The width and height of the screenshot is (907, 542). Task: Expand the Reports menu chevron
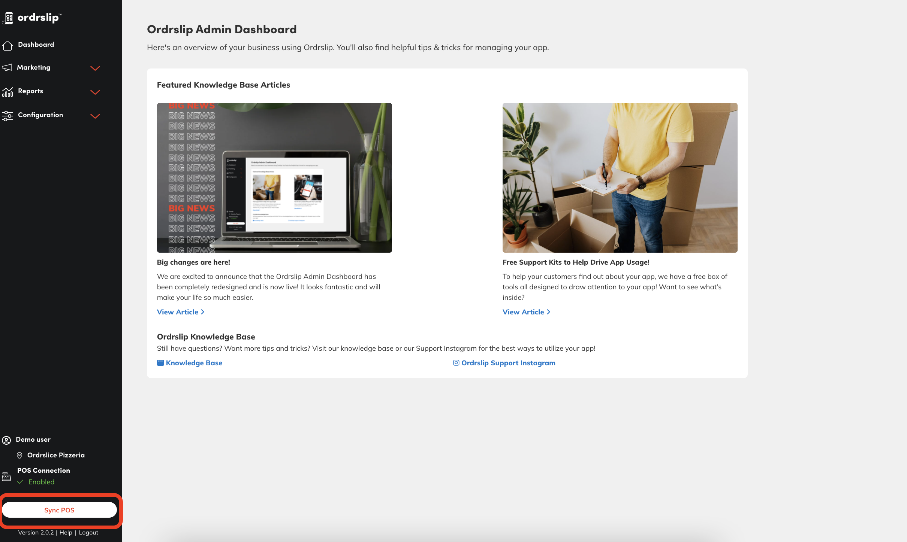pyautogui.click(x=95, y=92)
